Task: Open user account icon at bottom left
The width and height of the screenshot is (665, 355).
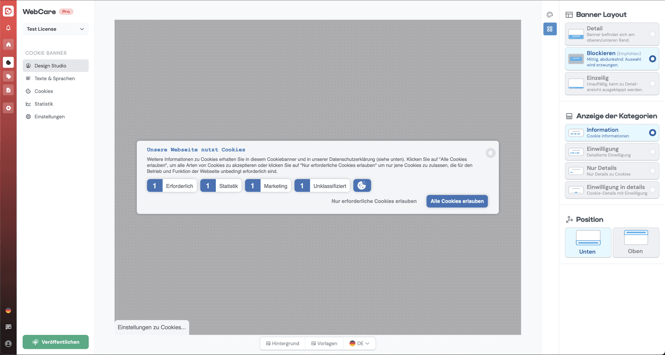Action: [8, 344]
